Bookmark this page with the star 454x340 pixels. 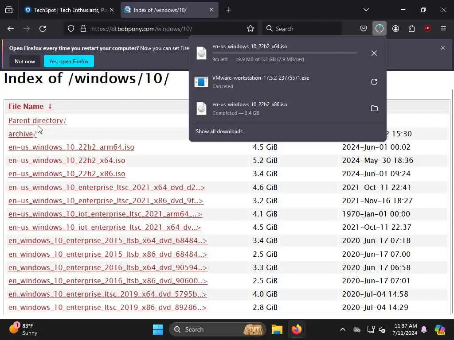tap(250, 29)
